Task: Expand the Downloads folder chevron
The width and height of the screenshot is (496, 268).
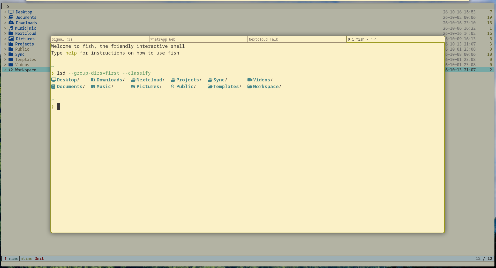Action: [5, 23]
